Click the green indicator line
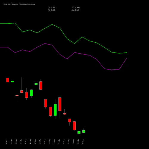Image resolution: width=149 pixels, height=149 pixels. pos(67,38)
